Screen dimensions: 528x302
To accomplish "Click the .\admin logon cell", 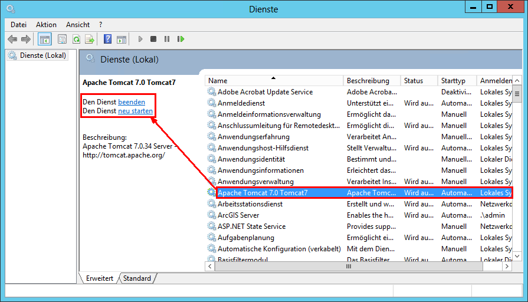I will click(492, 215).
